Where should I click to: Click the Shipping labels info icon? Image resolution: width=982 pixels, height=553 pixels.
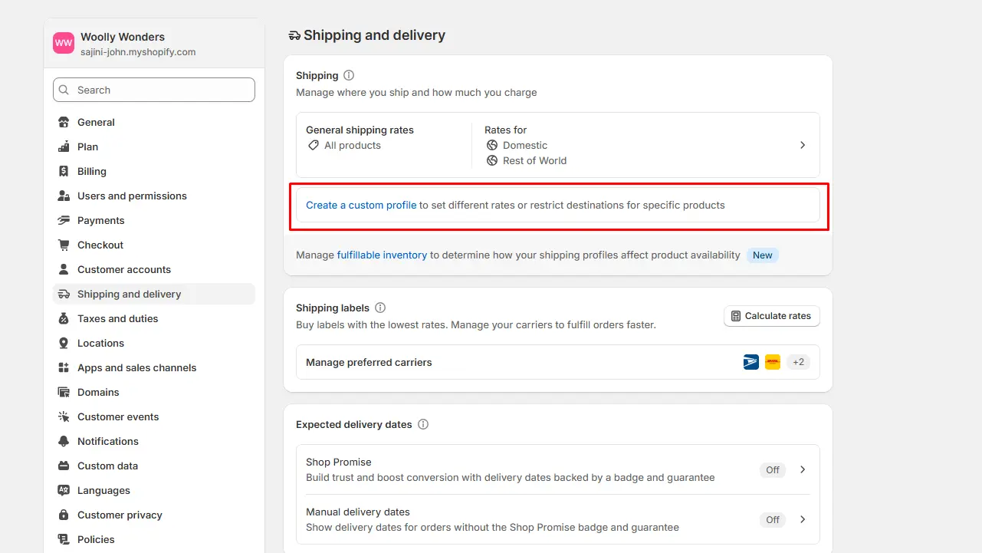[x=380, y=308]
